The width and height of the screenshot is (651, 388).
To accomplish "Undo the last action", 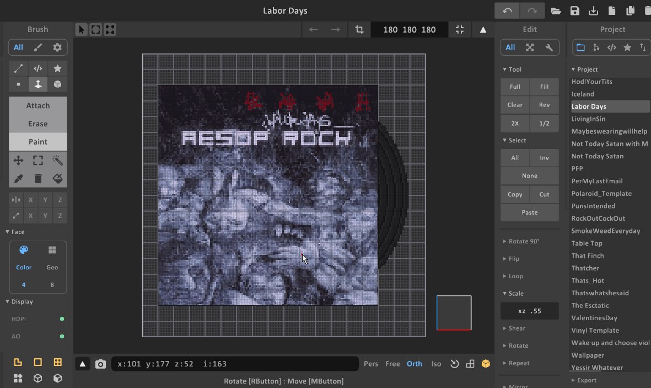I will pyautogui.click(x=507, y=11).
